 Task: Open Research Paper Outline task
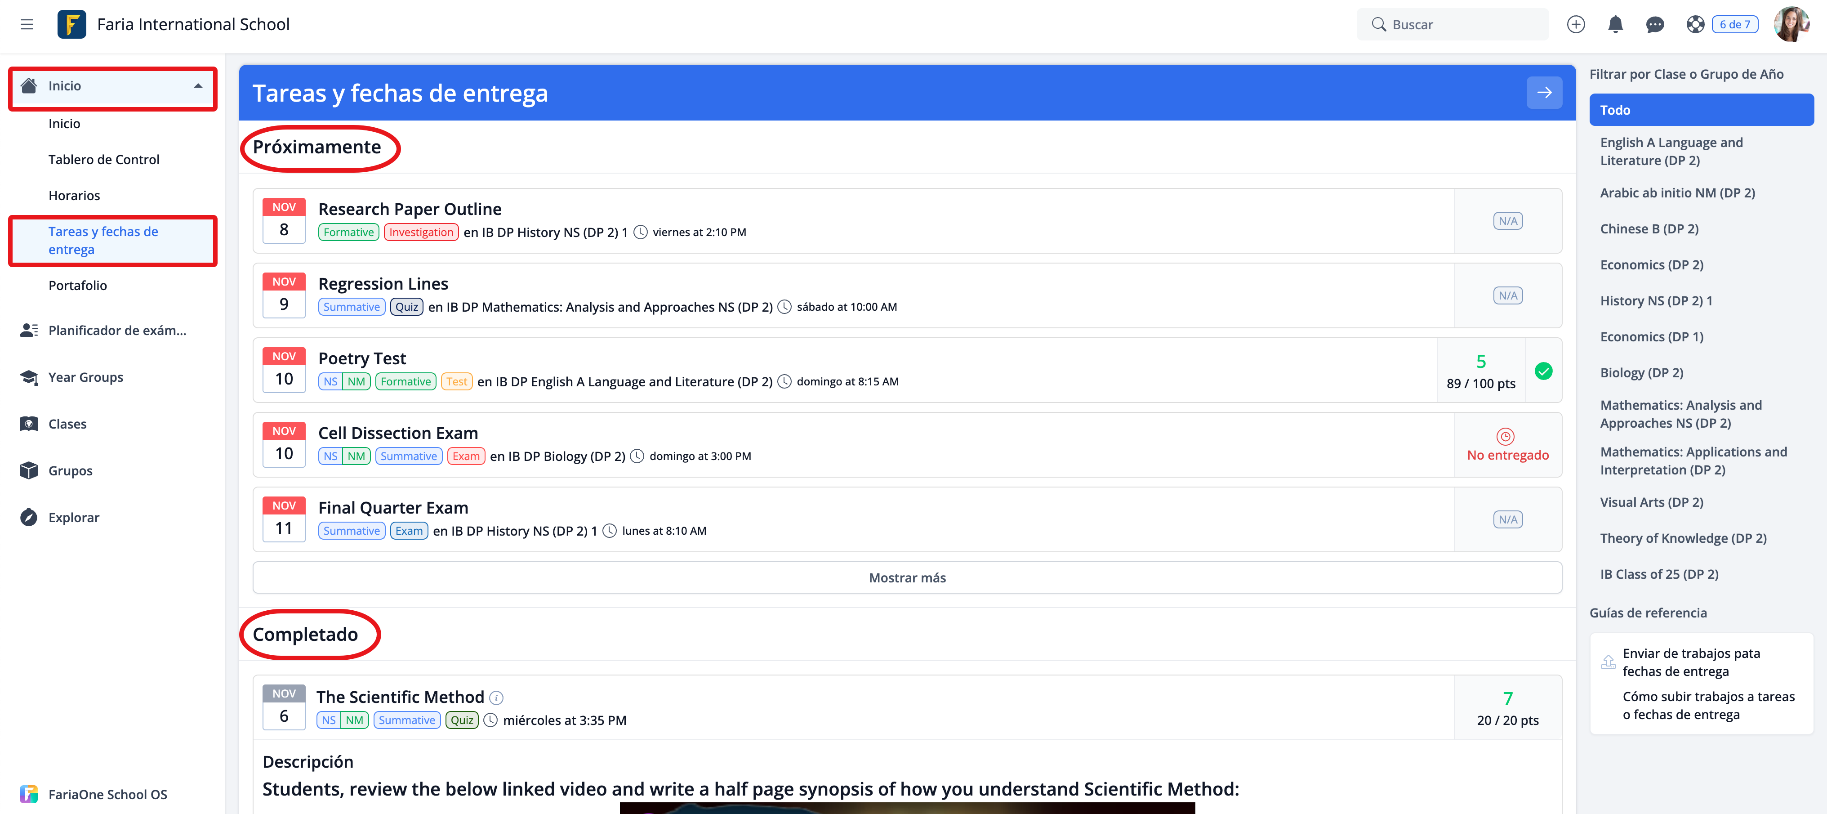[x=409, y=209]
